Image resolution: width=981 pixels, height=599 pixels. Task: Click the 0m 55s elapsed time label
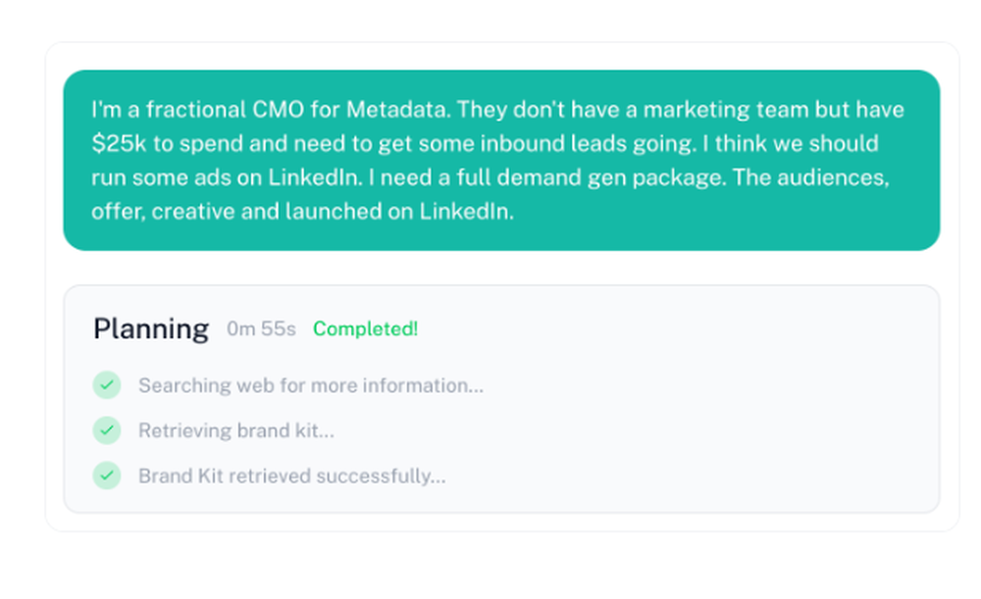261,329
